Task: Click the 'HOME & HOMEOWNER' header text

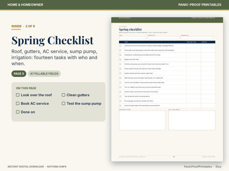Action: coord(25,5)
